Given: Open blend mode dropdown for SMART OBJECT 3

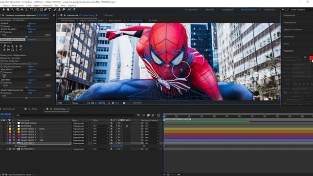Looking at the screenshot, I should tap(80, 134).
